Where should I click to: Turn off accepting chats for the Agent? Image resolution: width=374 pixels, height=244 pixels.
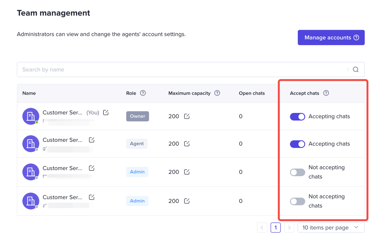click(297, 144)
